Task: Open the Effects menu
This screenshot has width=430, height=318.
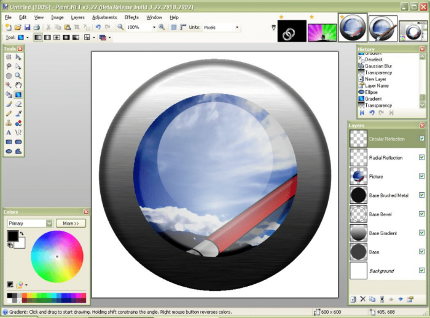Action: 131,17
